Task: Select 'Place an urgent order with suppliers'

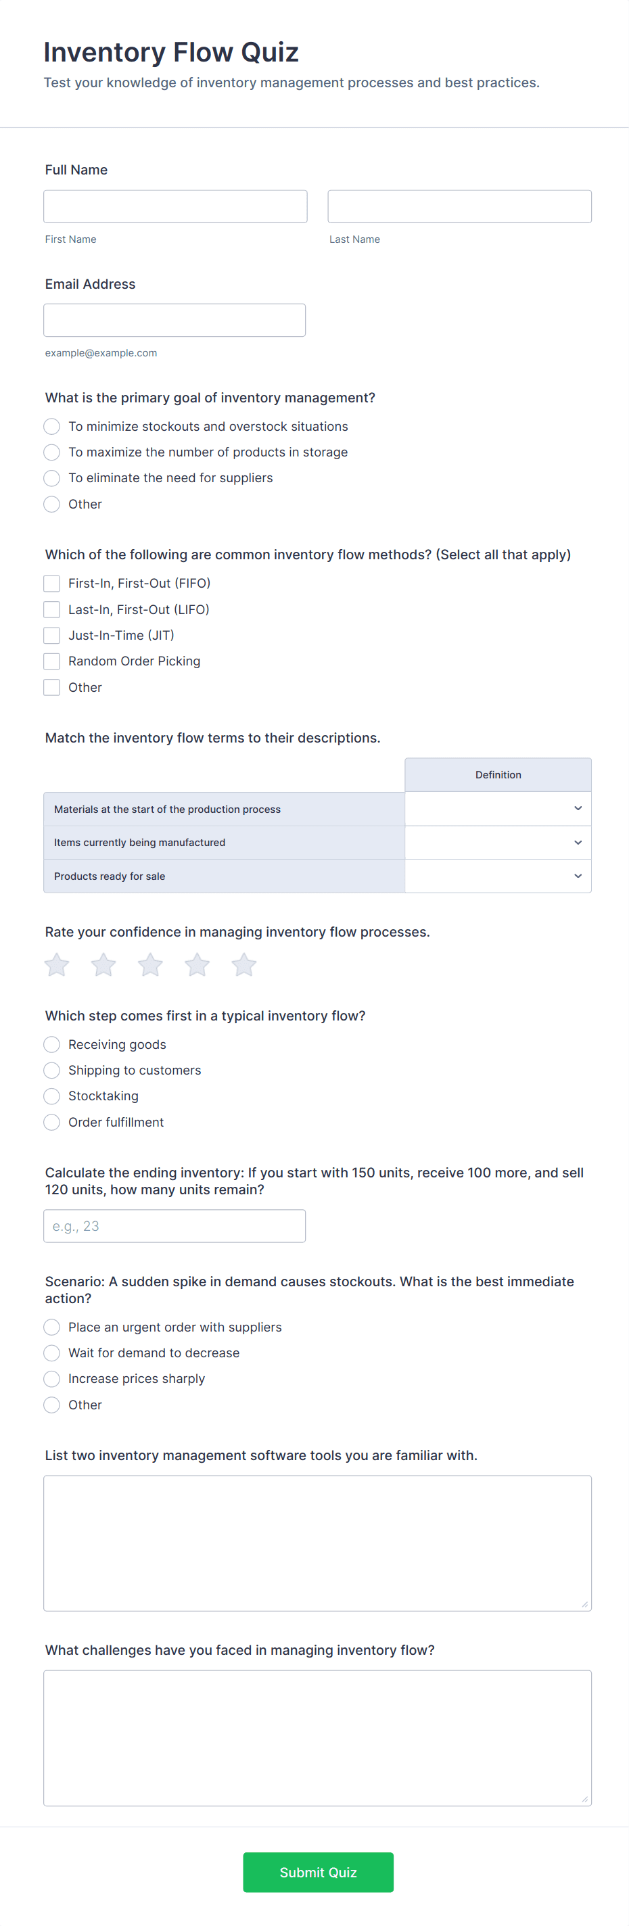Action: (51, 1327)
